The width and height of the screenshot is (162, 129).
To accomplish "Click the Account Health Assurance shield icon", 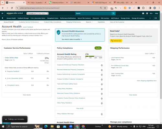I will coord(59,33).
